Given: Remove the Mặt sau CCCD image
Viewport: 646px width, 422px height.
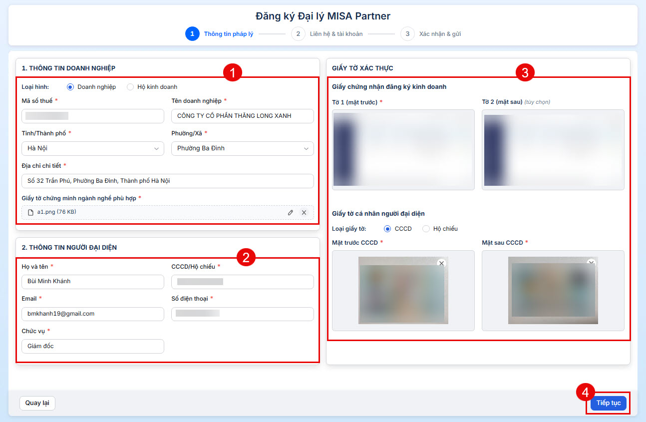Looking at the screenshot, I should 591,262.
